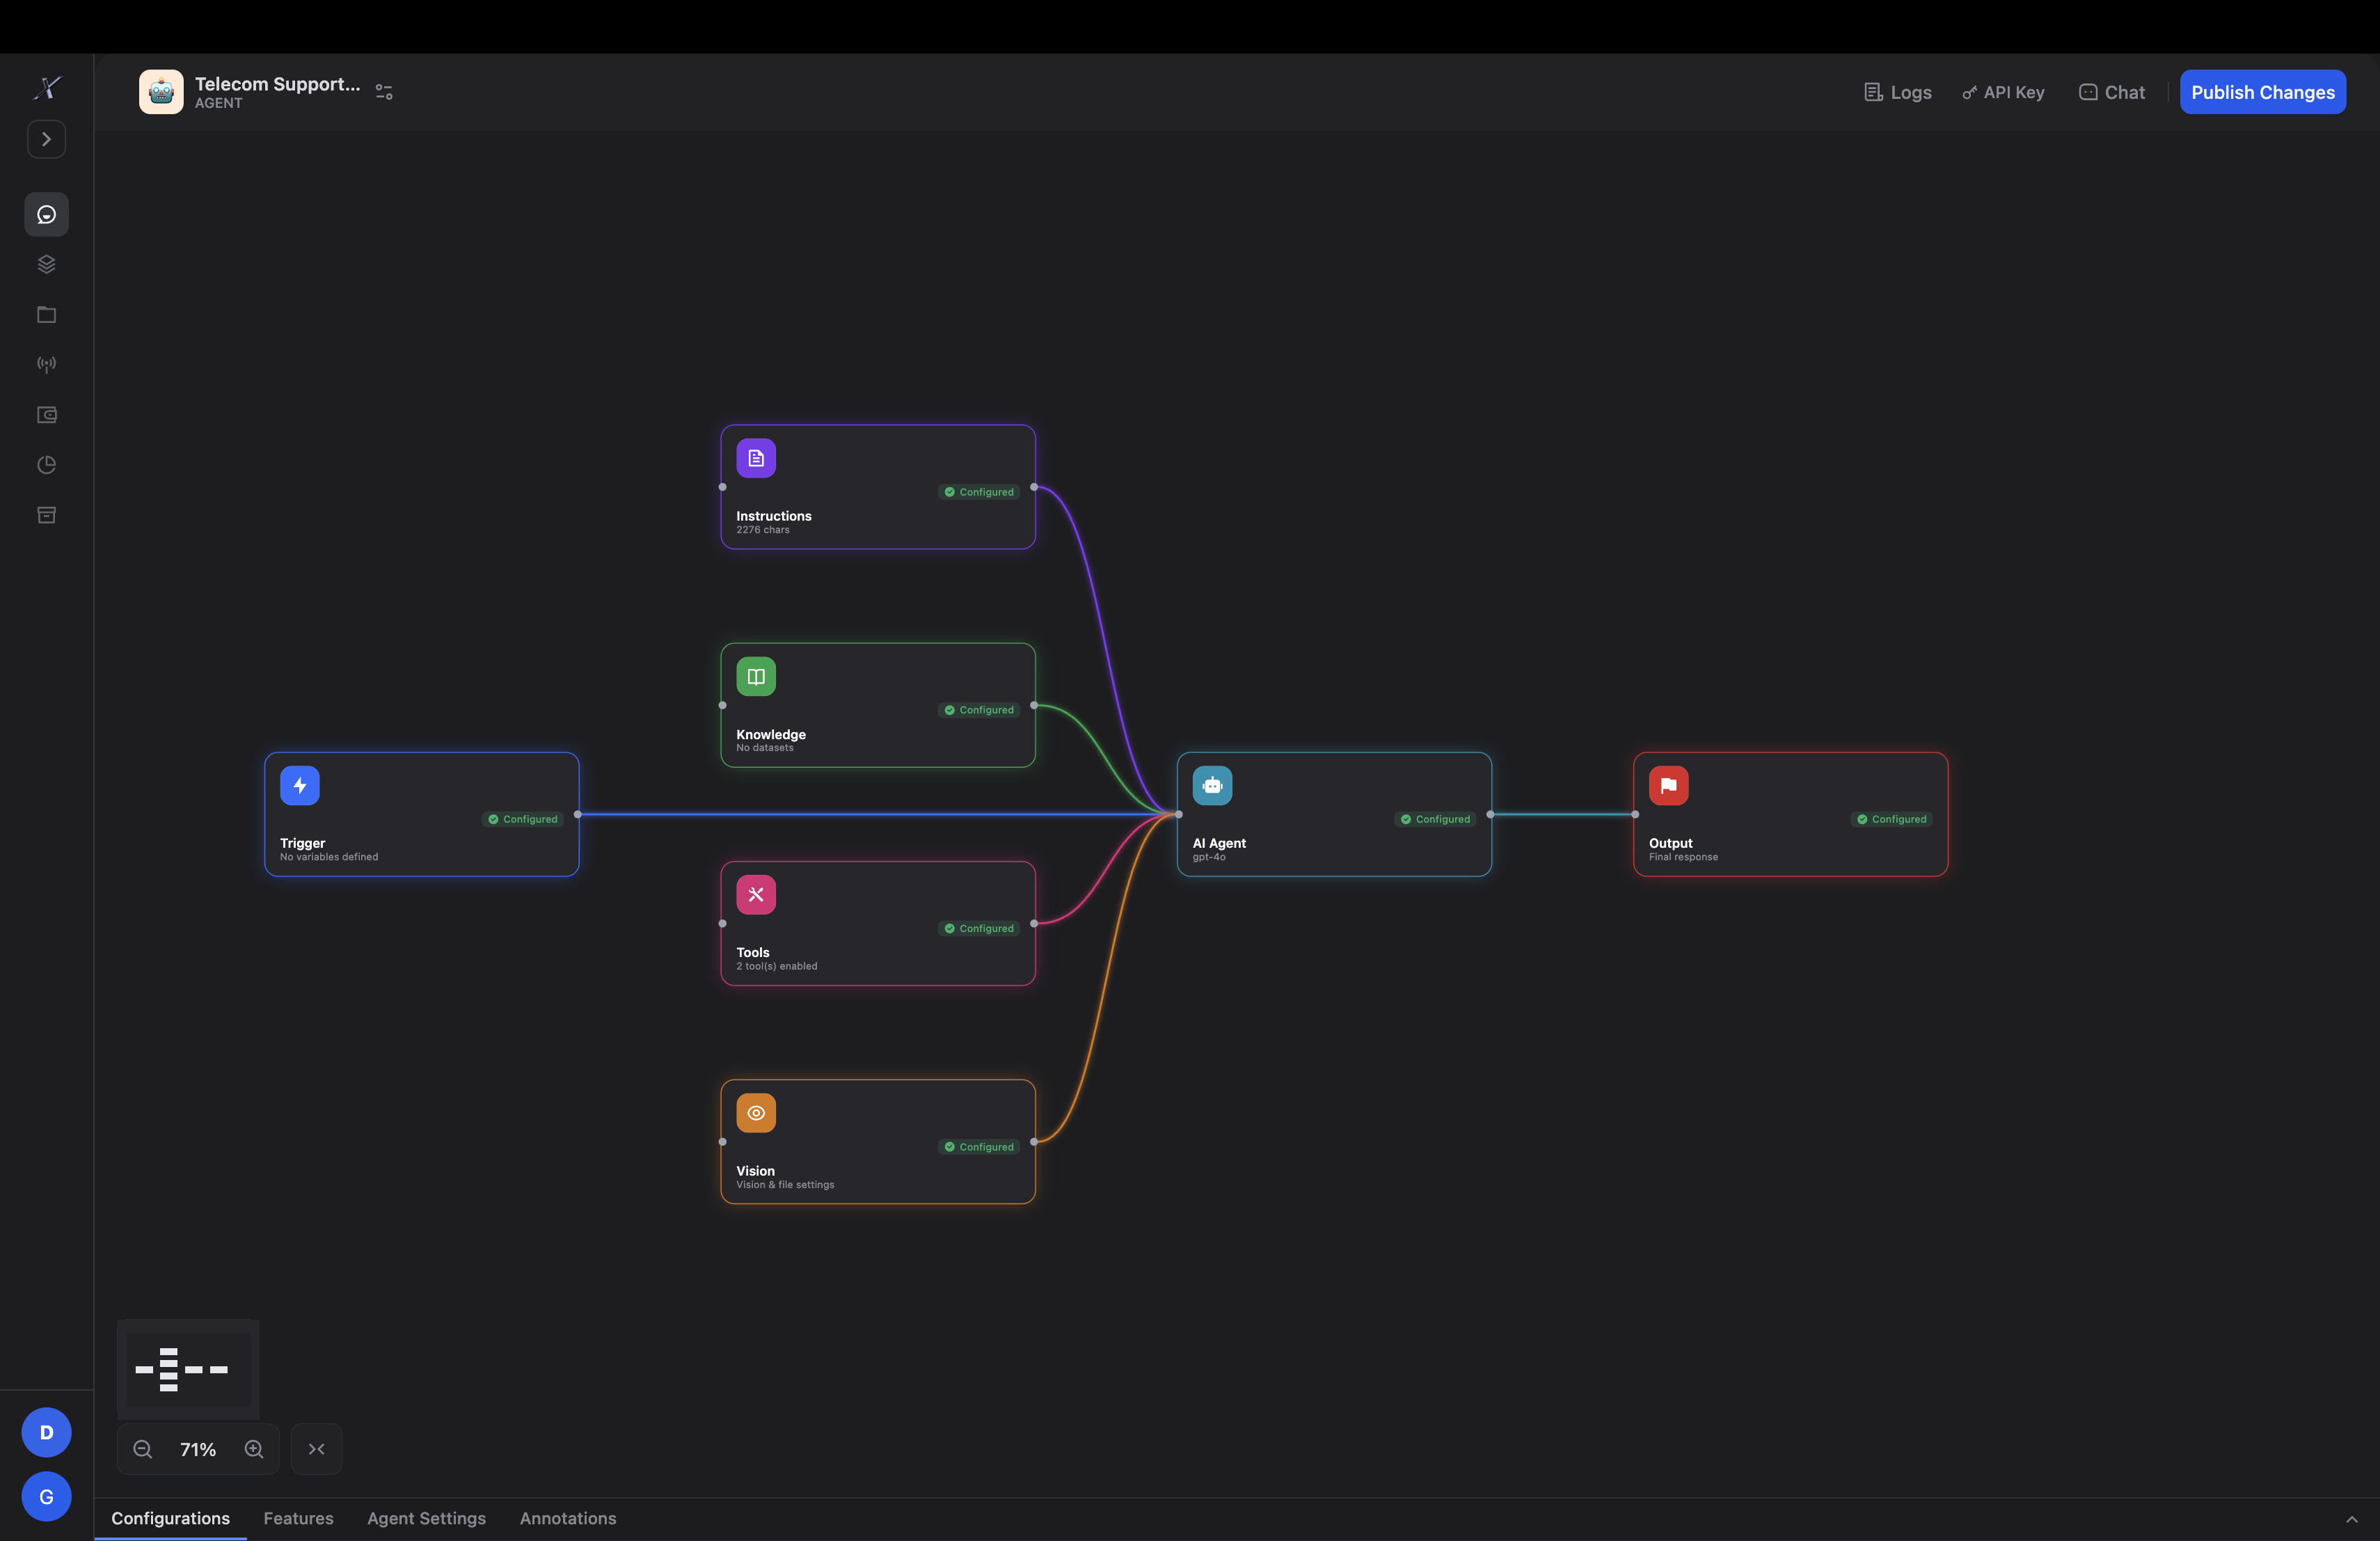Open the Chat preview
The image size is (2380, 1541).
click(2112, 92)
